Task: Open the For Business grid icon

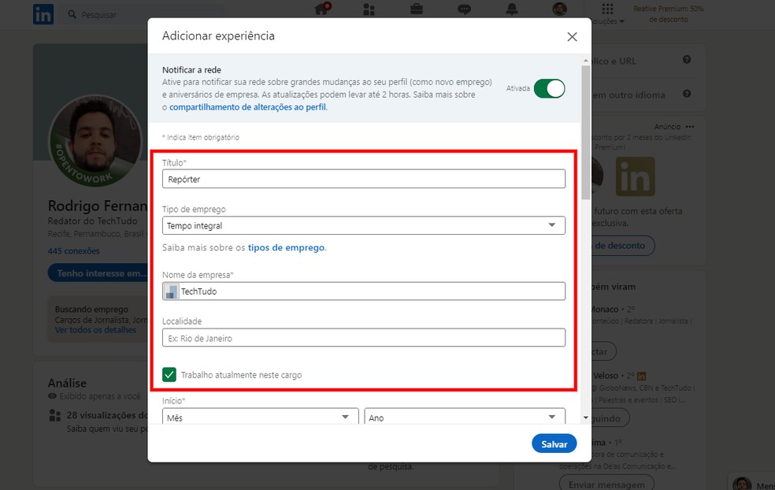Action: tap(606, 9)
